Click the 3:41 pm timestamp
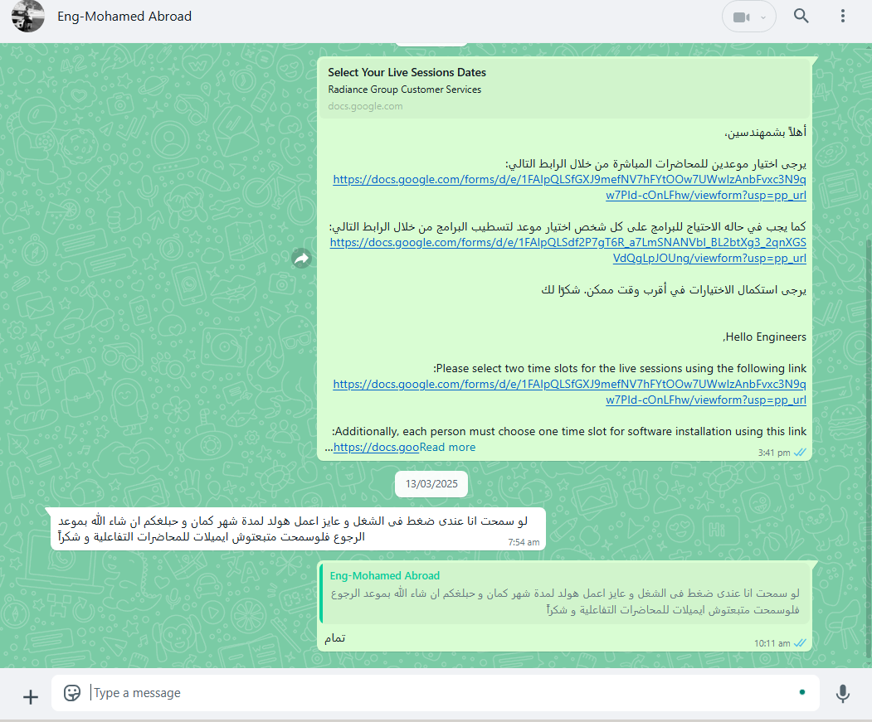Screen dimensions: 872x722 coord(774,453)
